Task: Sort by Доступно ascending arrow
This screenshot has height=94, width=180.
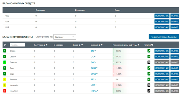Action: (44, 45)
